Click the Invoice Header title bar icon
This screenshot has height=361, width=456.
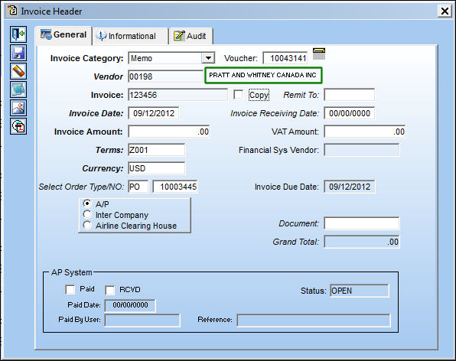[12, 11]
